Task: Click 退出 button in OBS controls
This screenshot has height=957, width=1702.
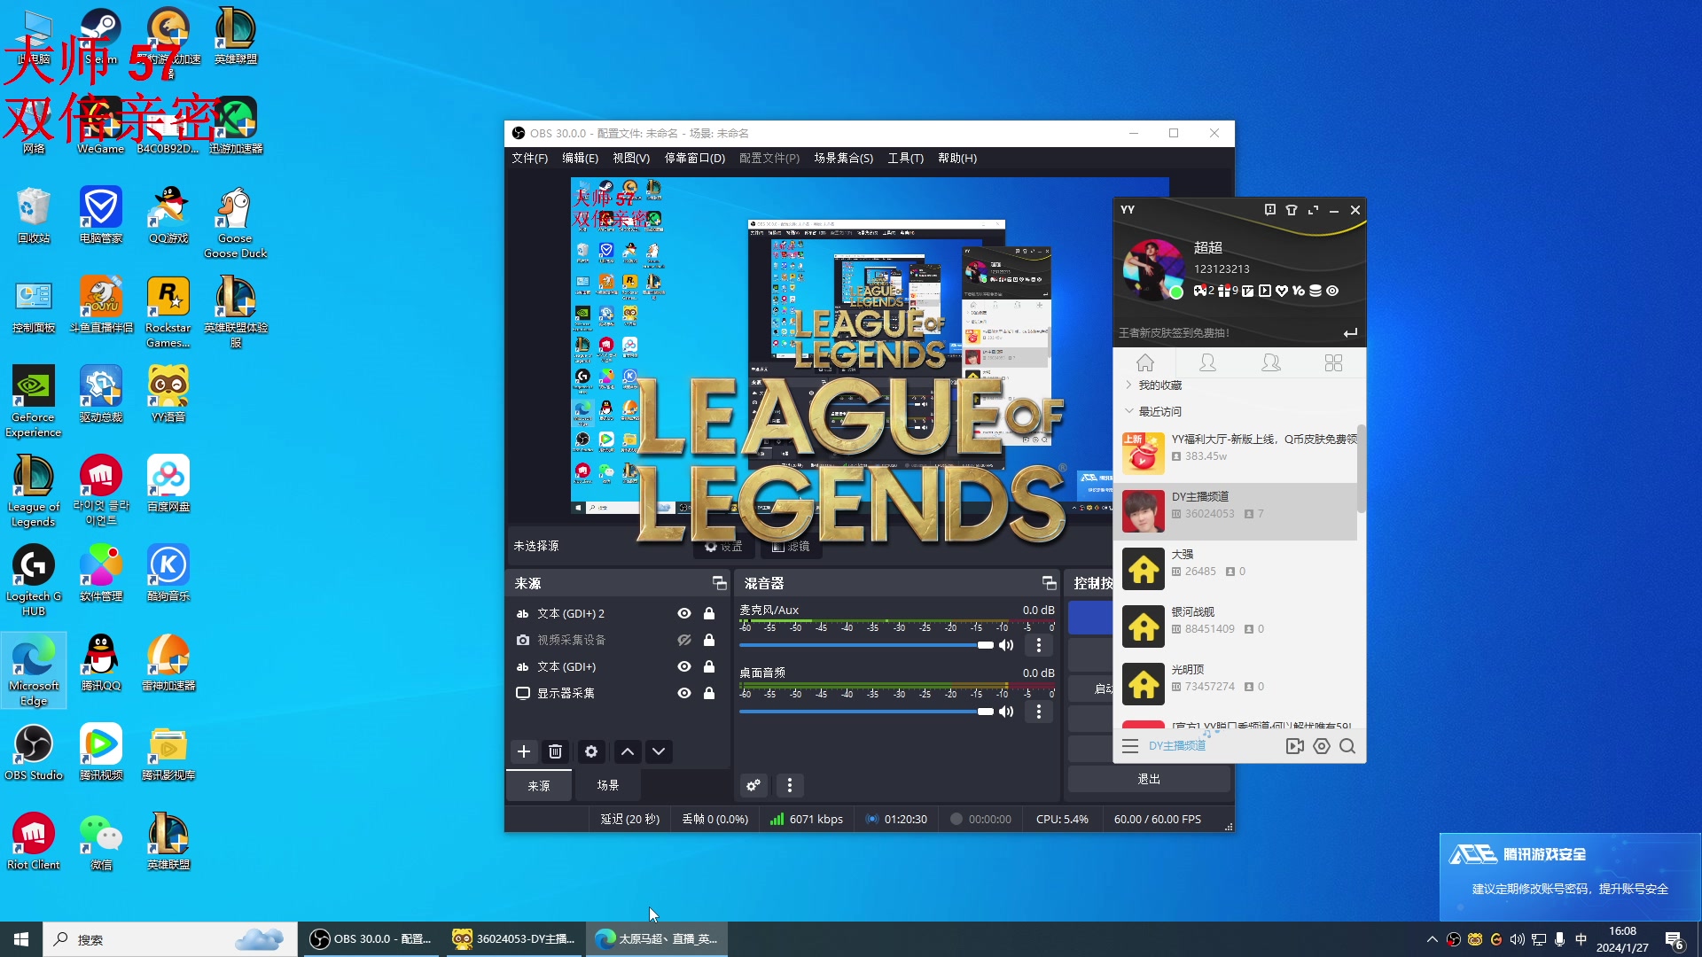Action: (x=1149, y=779)
